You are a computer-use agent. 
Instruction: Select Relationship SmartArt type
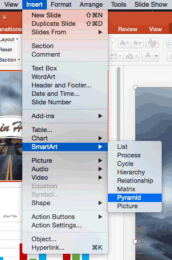pyautogui.click(x=135, y=181)
